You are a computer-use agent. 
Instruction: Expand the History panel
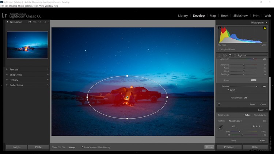pyautogui.click(x=7, y=80)
